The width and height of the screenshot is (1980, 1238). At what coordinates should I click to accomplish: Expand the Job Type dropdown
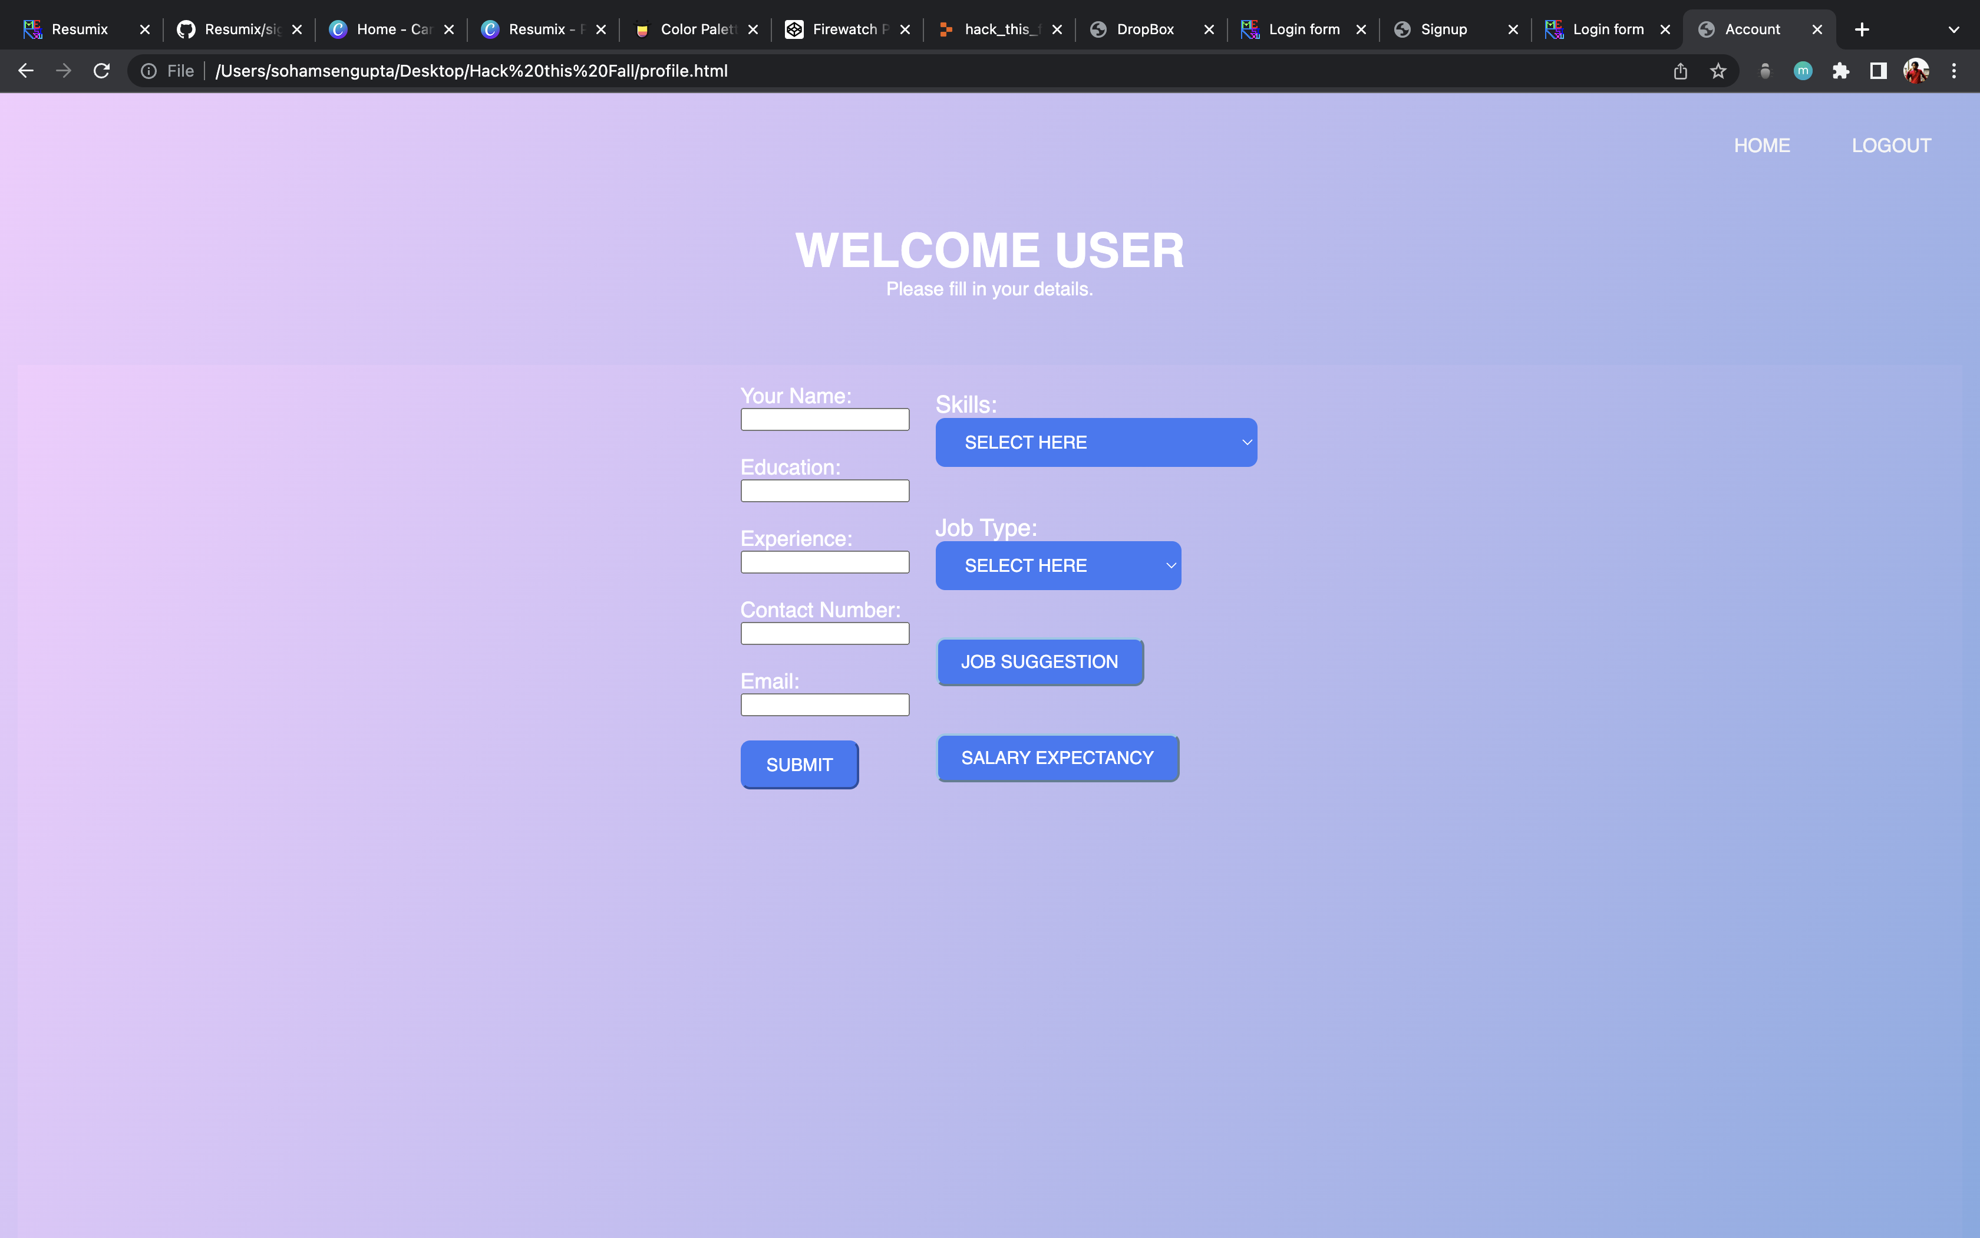(x=1057, y=566)
